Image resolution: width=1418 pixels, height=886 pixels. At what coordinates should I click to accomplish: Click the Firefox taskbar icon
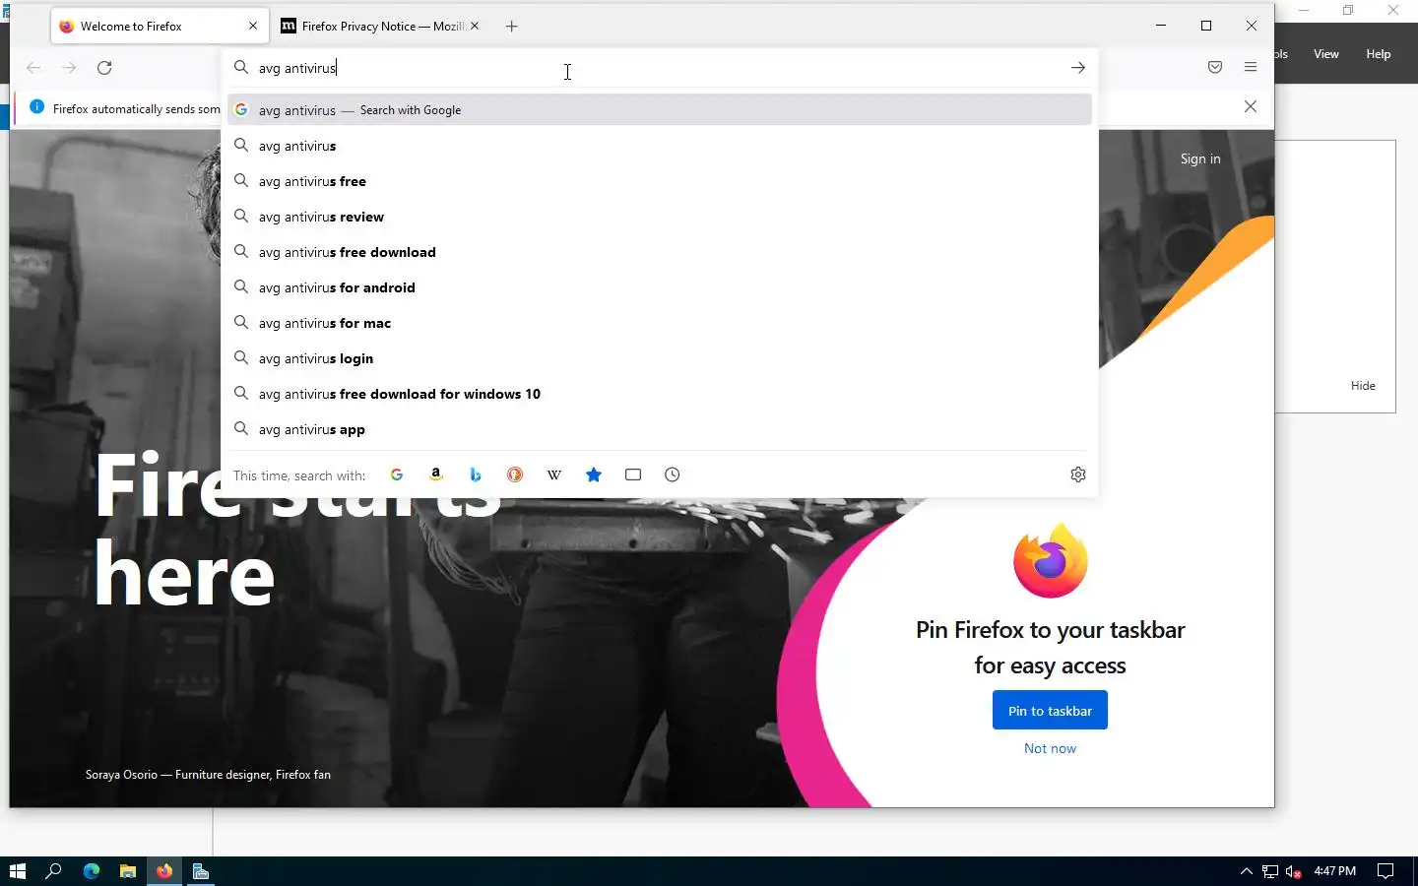click(x=164, y=871)
